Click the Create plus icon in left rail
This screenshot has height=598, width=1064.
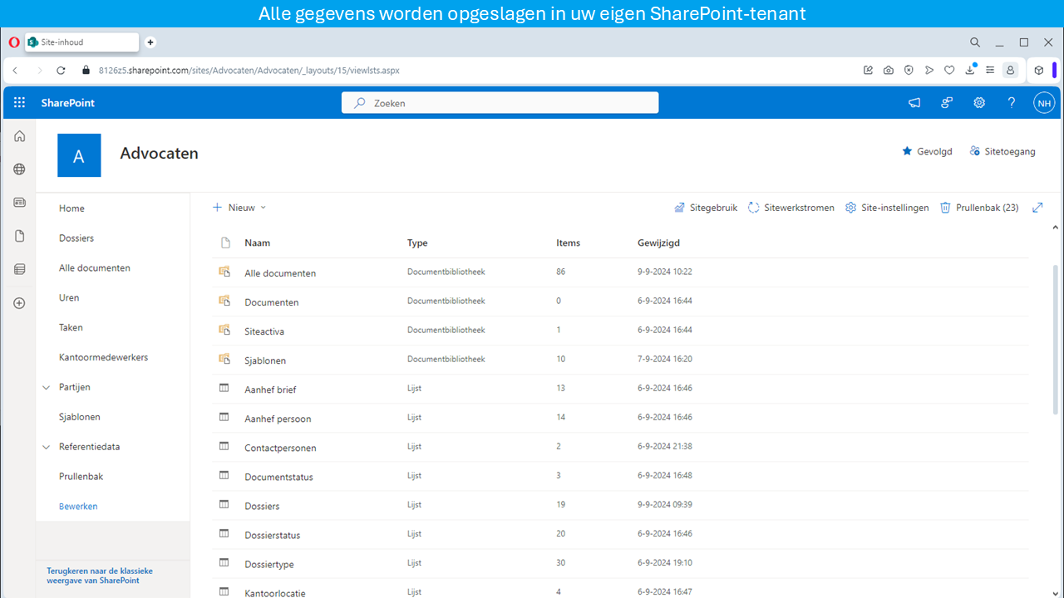click(19, 303)
